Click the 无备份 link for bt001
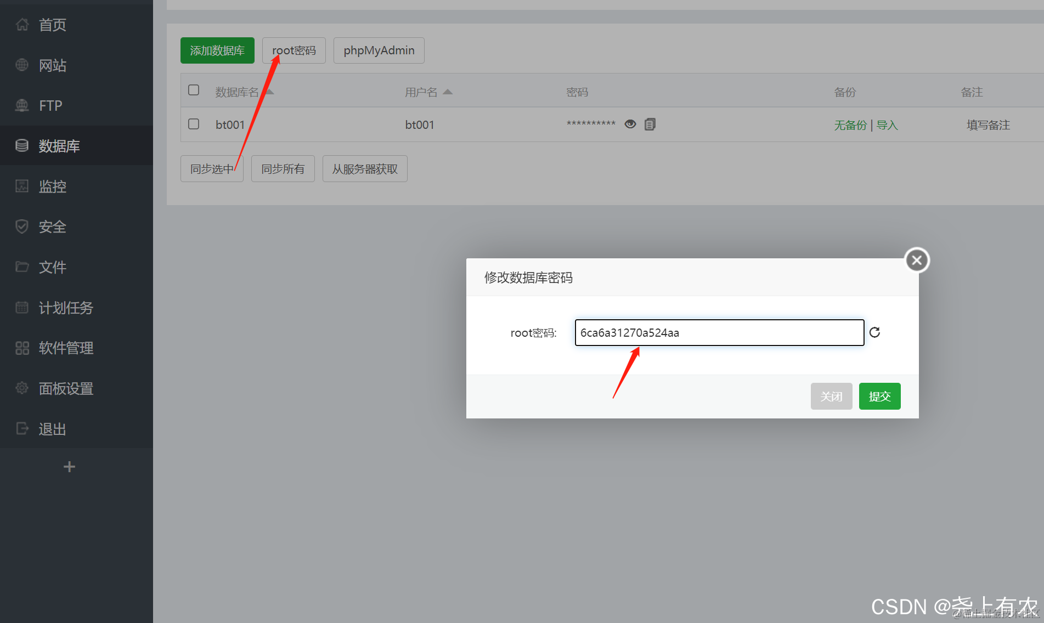 (850, 125)
